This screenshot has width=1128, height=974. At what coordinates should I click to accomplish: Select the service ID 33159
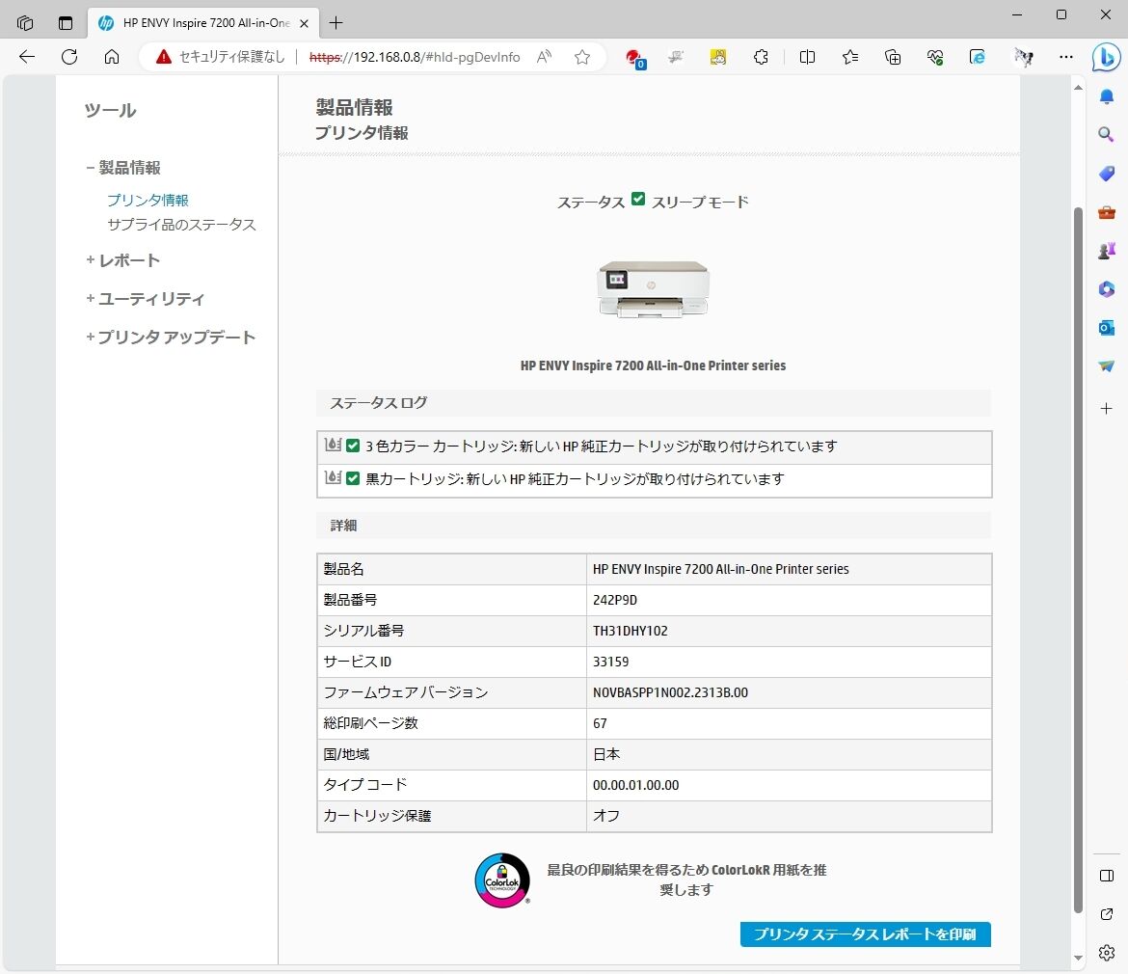click(x=611, y=662)
